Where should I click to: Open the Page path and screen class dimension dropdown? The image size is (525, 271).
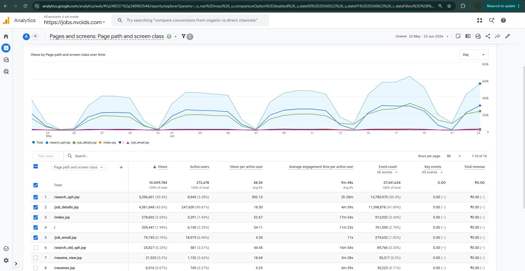79,167
